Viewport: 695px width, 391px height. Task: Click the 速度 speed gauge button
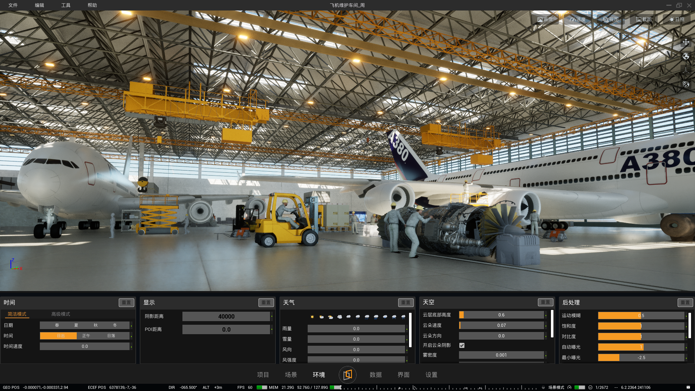pos(578,20)
